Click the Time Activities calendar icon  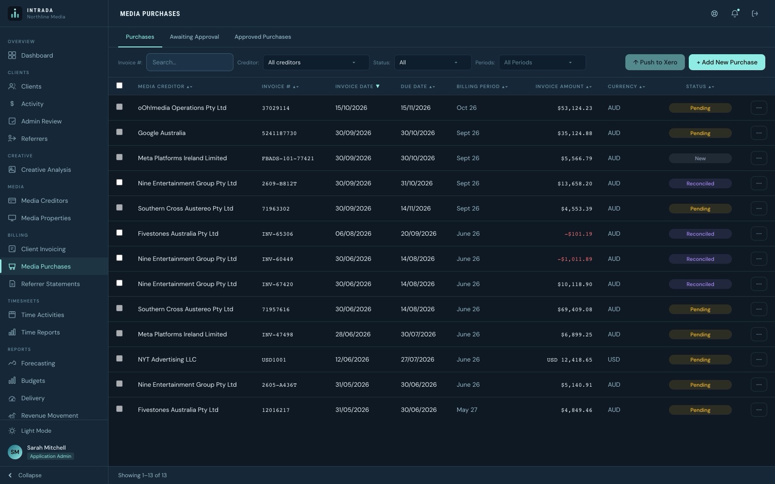pyautogui.click(x=12, y=315)
